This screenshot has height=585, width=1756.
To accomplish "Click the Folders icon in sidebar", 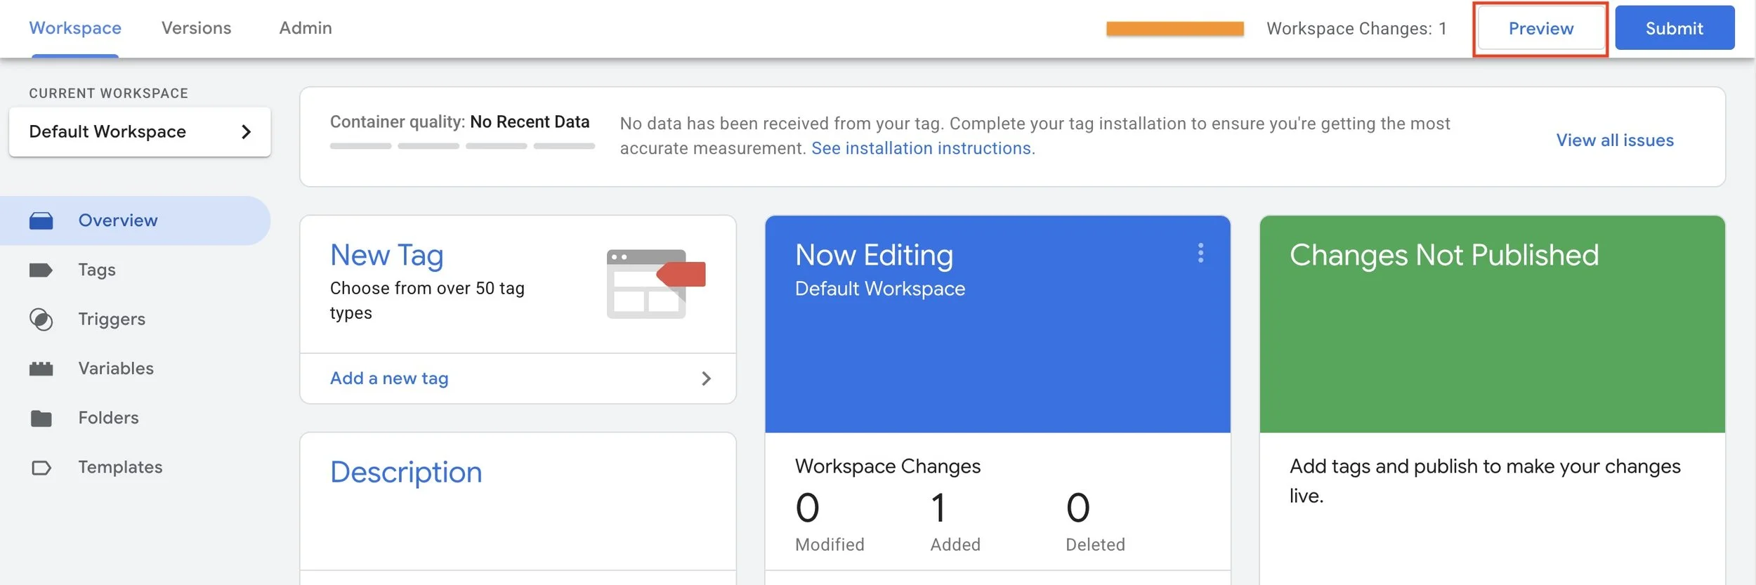I will 41,419.
